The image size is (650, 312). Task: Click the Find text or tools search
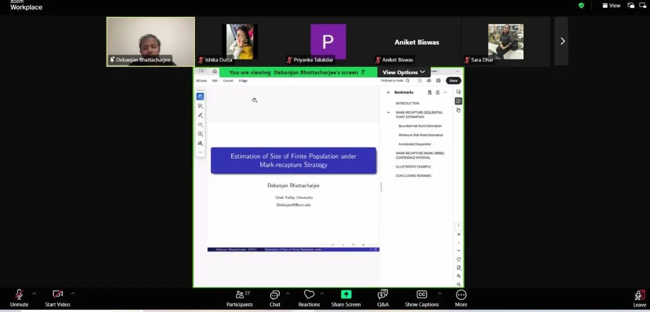coord(395,81)
